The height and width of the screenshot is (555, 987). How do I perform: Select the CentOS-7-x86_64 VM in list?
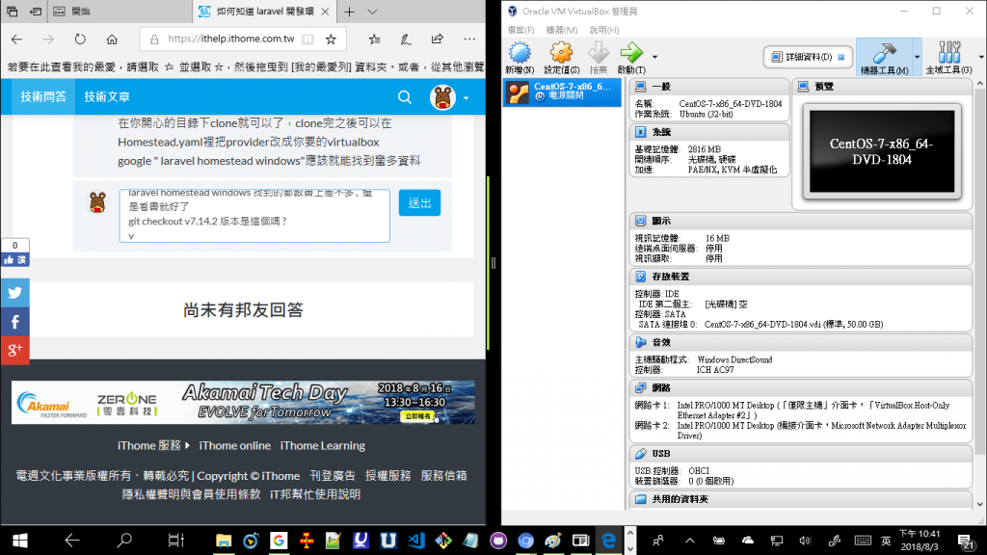(562, 92)
